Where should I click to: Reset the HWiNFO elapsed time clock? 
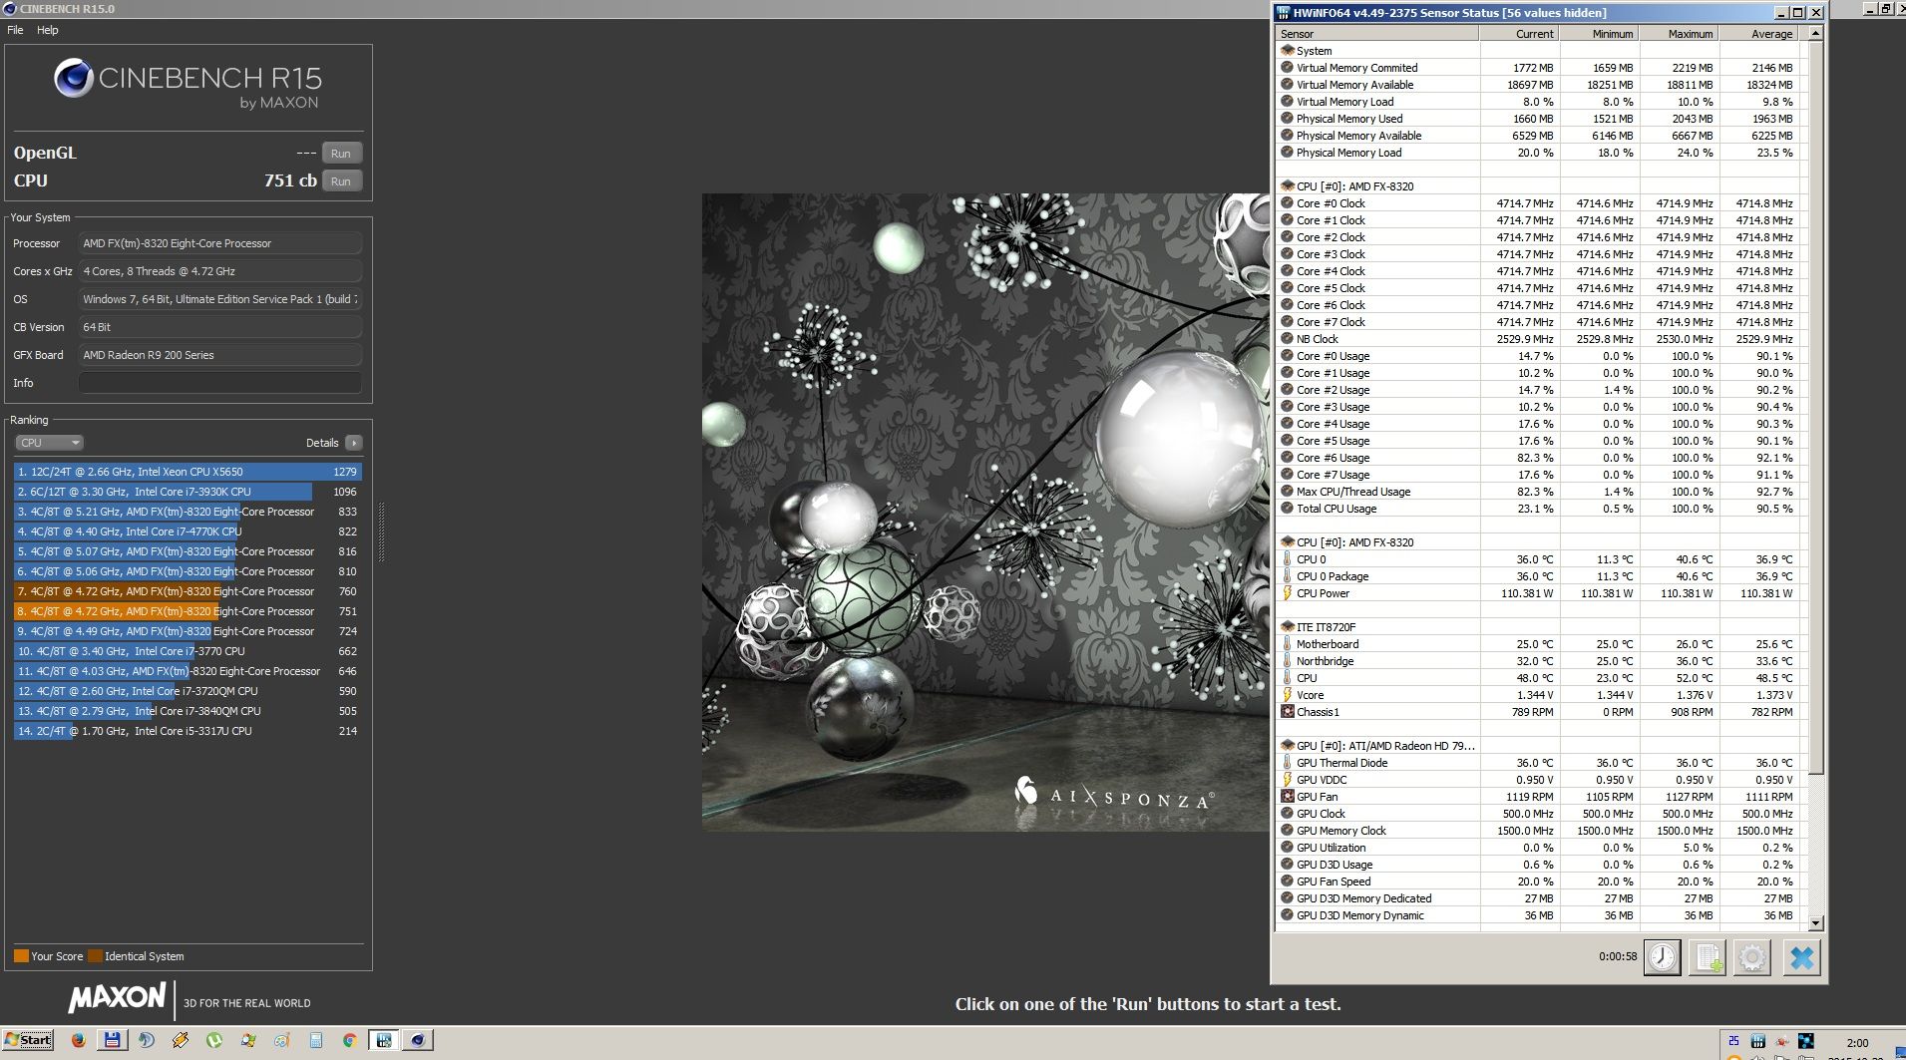(1662, 958)
